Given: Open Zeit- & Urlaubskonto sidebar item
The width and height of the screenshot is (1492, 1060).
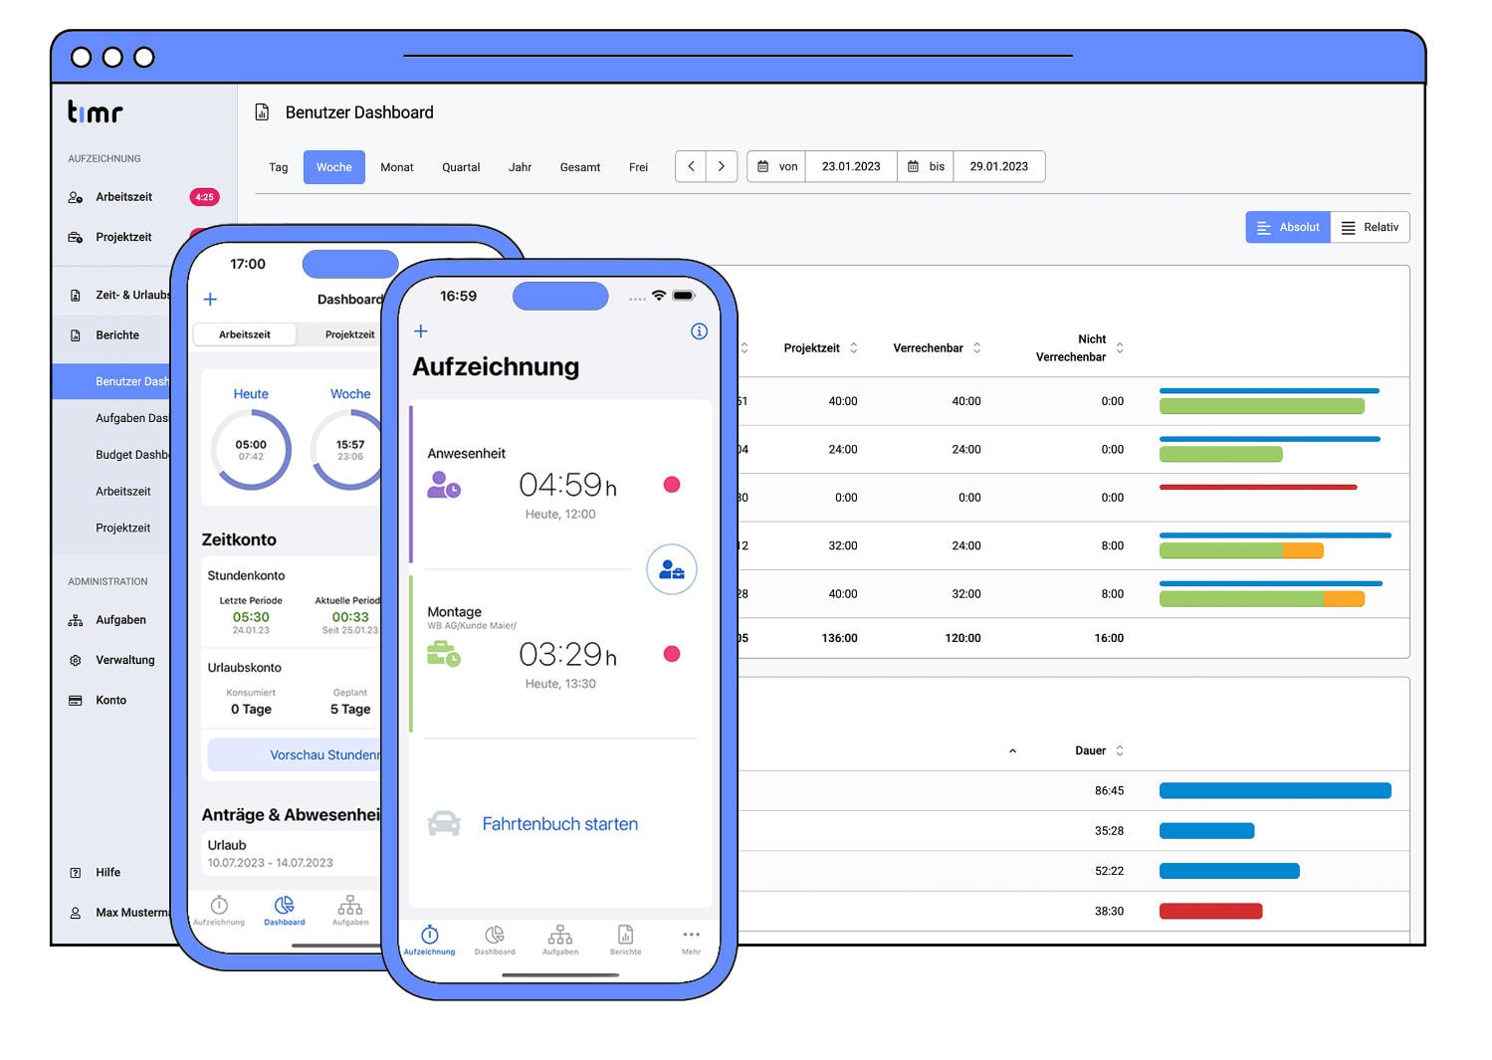Looking at the screenshot, I should (119, 296).
